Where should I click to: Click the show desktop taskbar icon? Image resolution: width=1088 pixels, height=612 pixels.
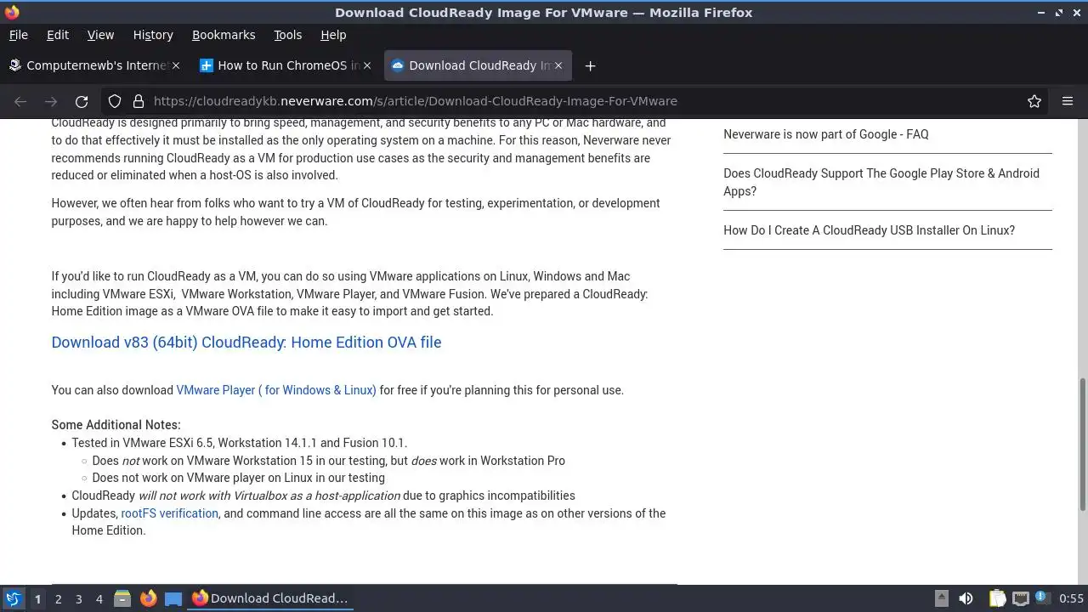tap(173, 598)
